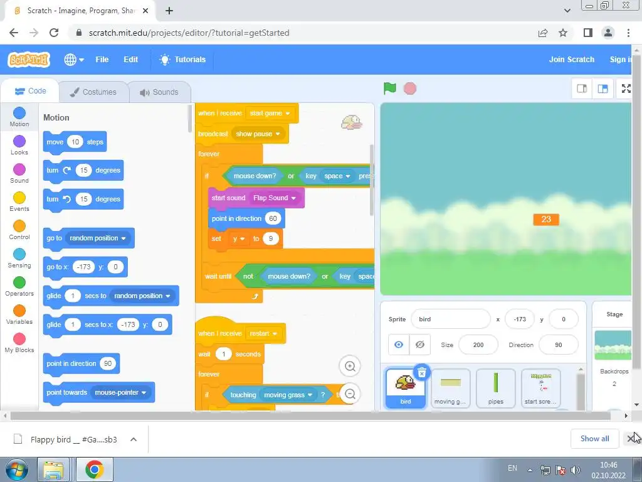The height and width of the screenshot is (482, 642).
Task: Open the Sound block category
Action: pyautogui.click(x=19, y=174)
